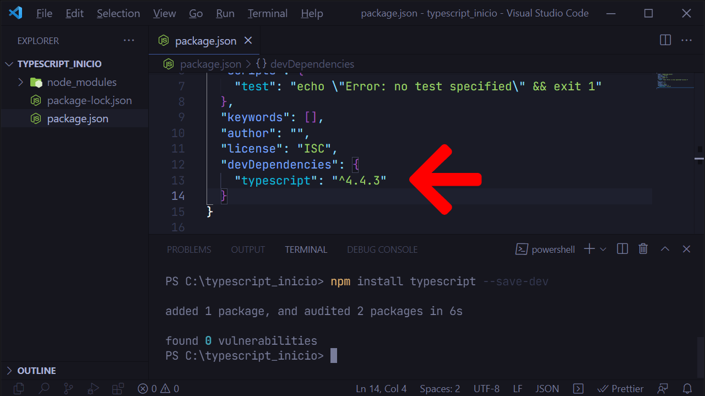Open package-lock.json file
Image resolution: width=705 pixels, height=396 pixels.
click(x=89, y=100)
